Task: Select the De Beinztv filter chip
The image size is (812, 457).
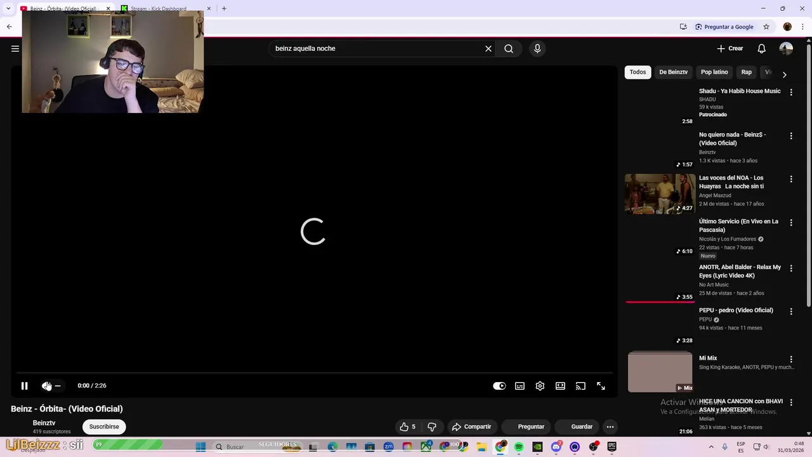Action: point(673,72)
